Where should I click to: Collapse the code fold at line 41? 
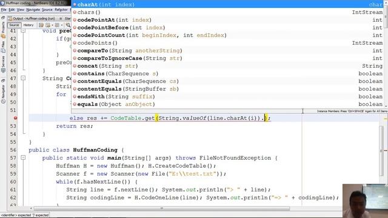23,31
